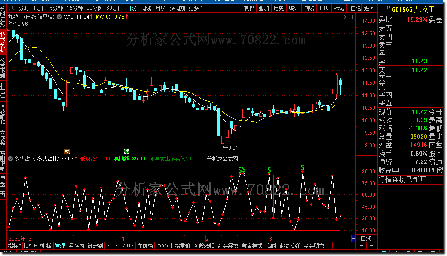Click 绑定到 in the bottom bar

(x=95, y=245)
